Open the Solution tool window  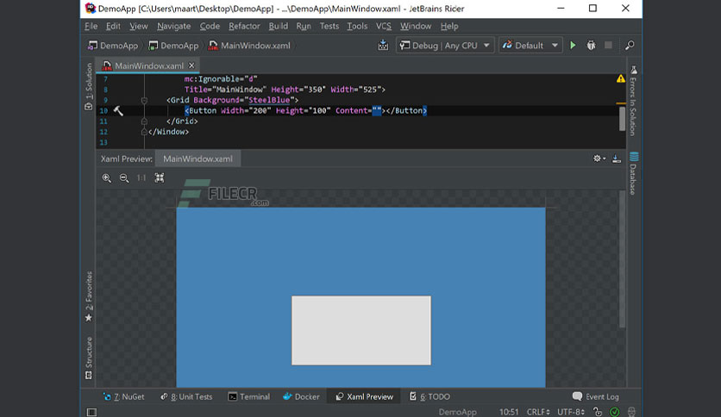[88, 86]
